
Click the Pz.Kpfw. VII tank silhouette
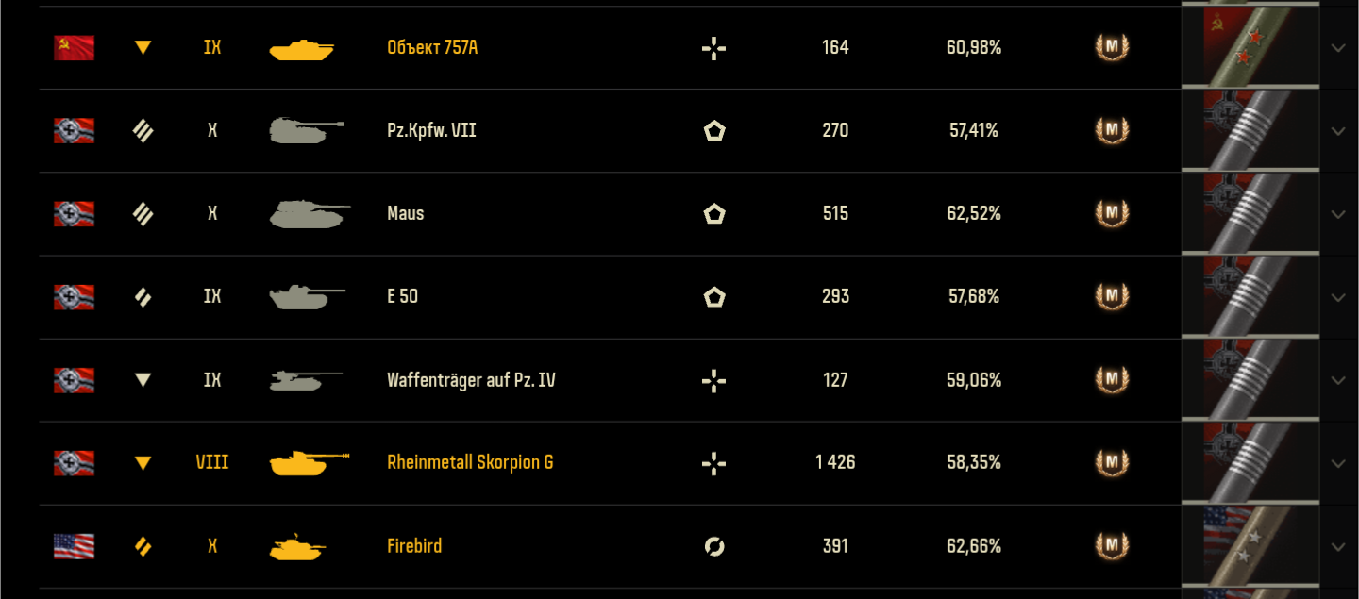306,130
